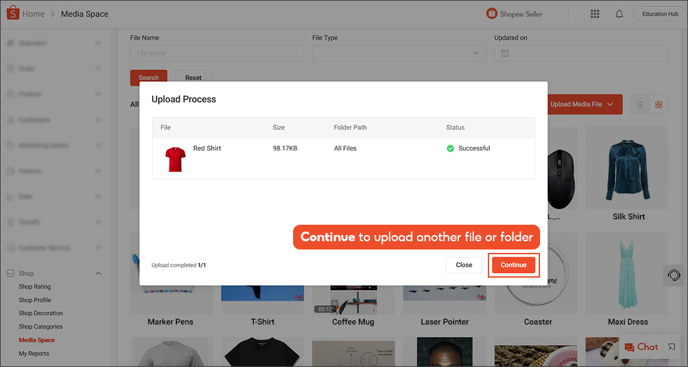Click the Updated on date field
The image size is (688, 367).
point(581,53)
